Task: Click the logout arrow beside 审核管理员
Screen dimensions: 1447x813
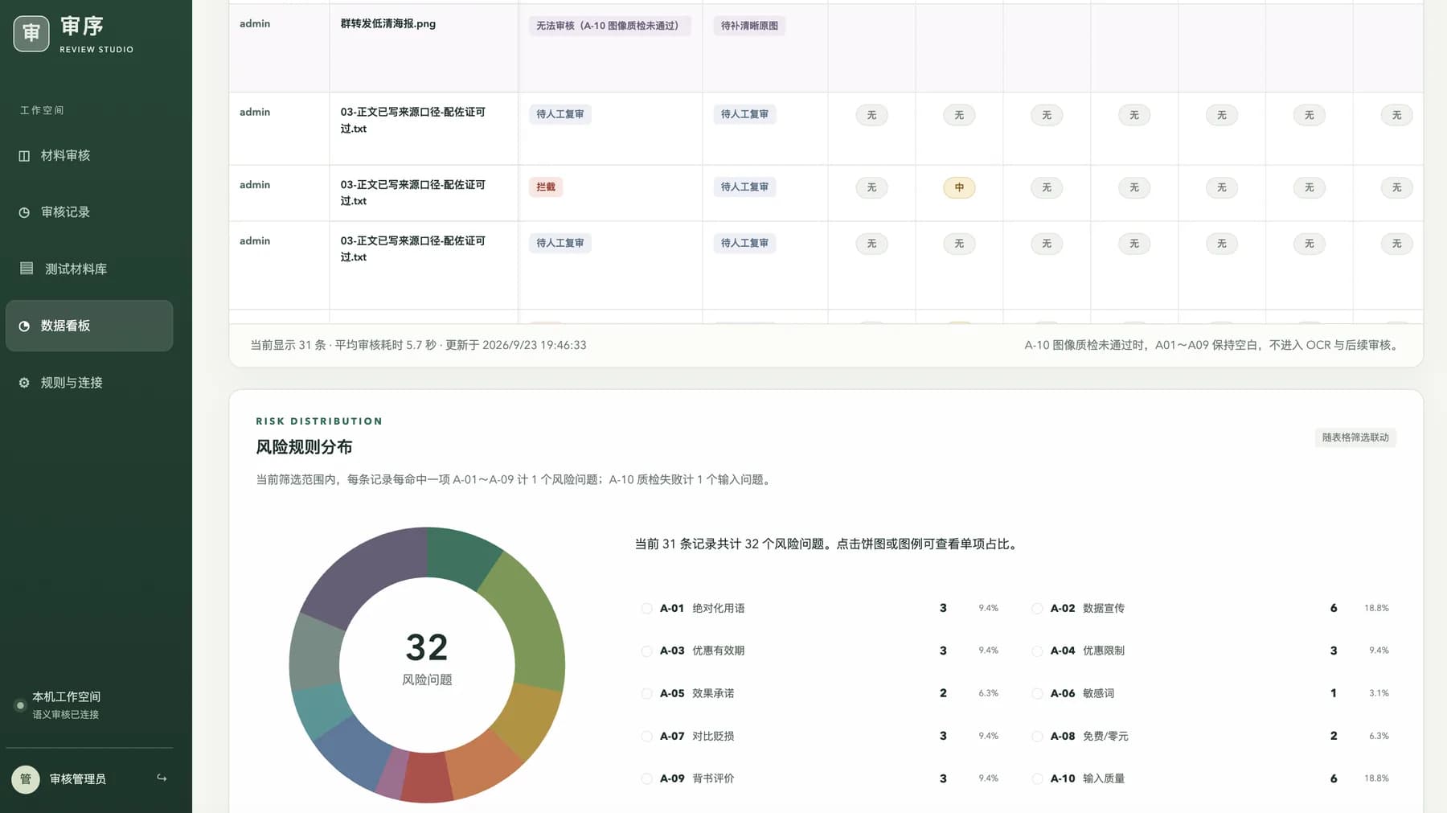Action: tap(162, 778)
